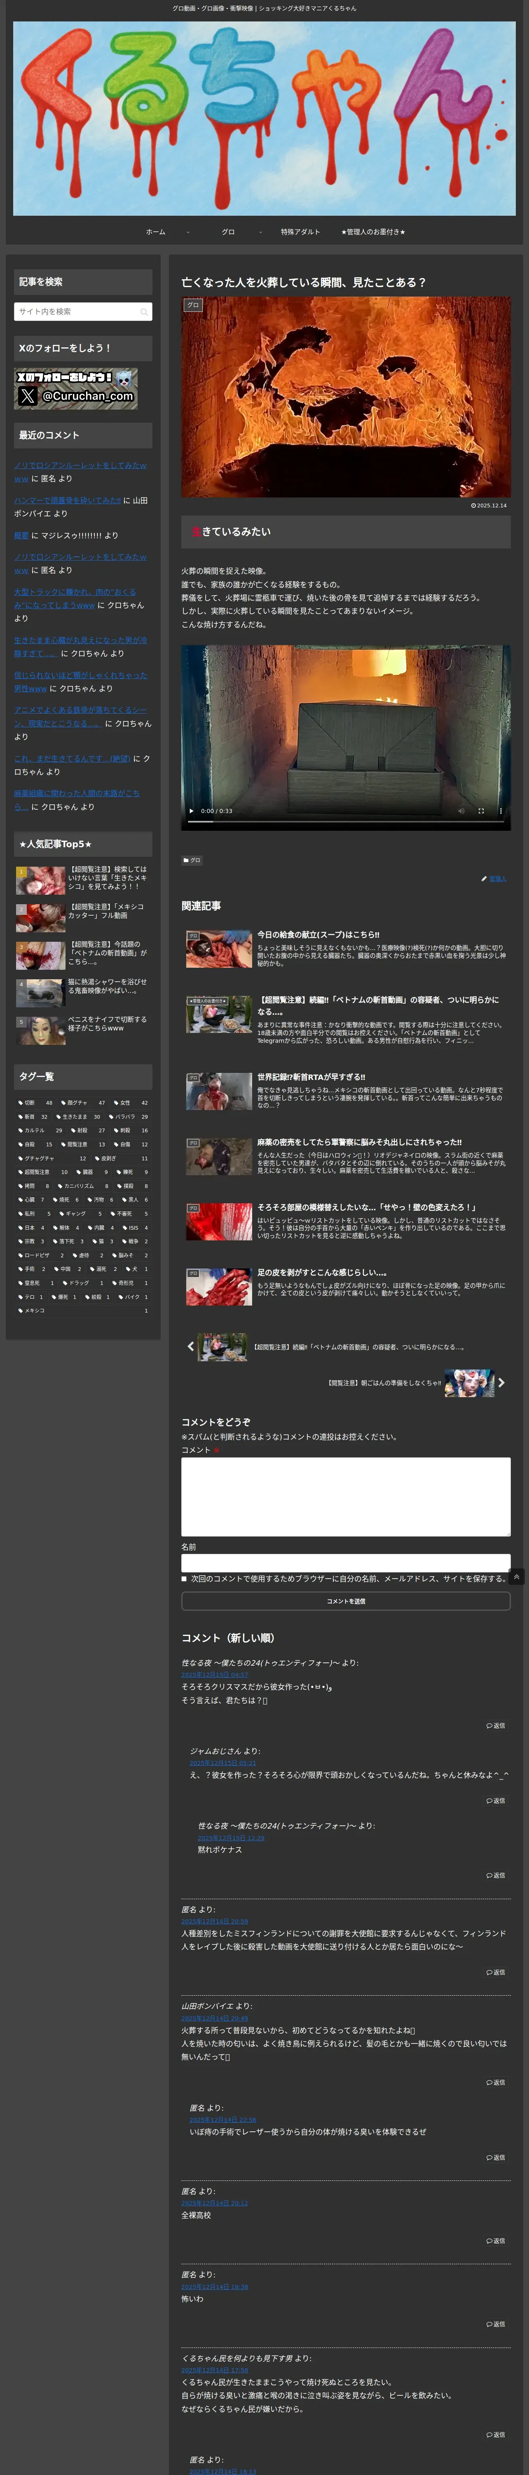Reply to ジャムおじさん's comment
529x2475 pixels.
pos(495,1801)
